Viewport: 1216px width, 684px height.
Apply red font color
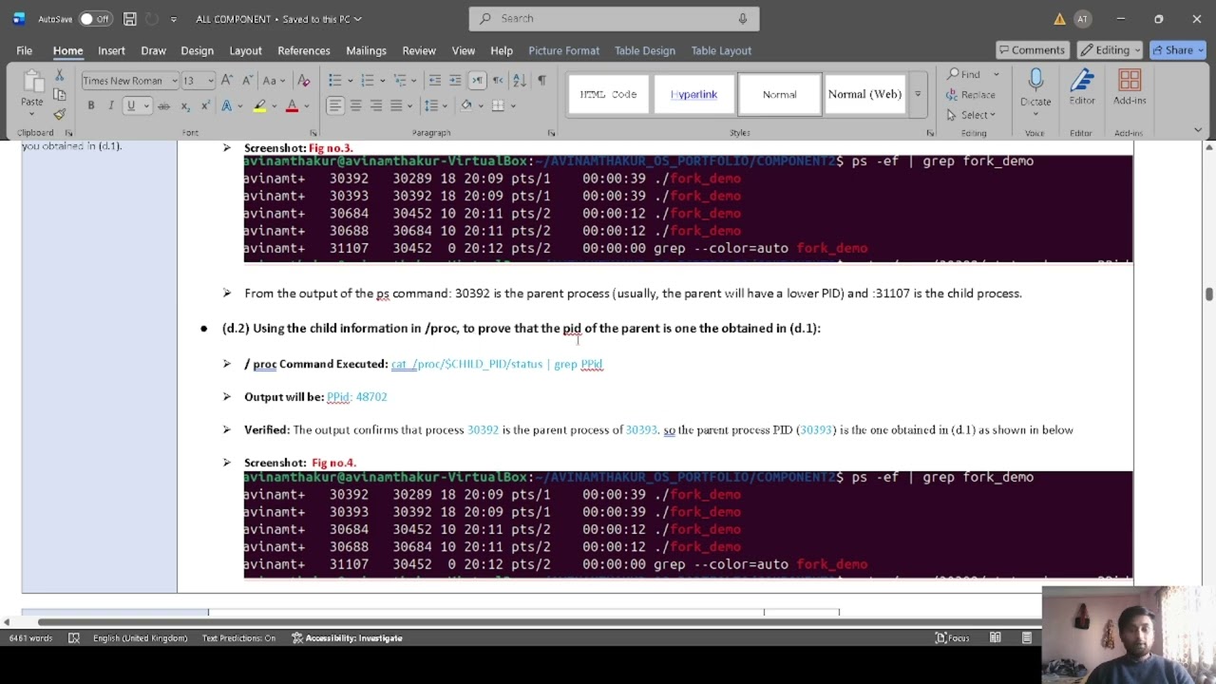292,105
